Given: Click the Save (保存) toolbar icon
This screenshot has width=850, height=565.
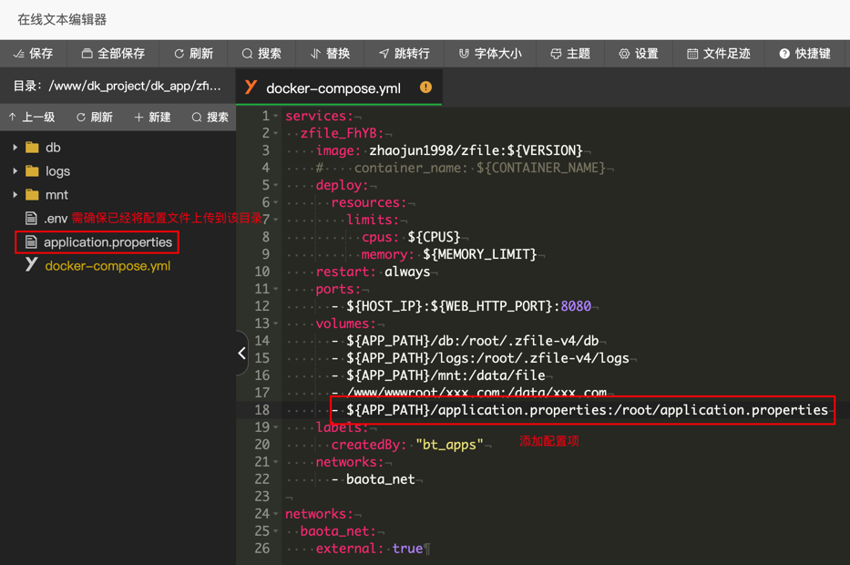Looking at the screenshot, I should [33, 54].
